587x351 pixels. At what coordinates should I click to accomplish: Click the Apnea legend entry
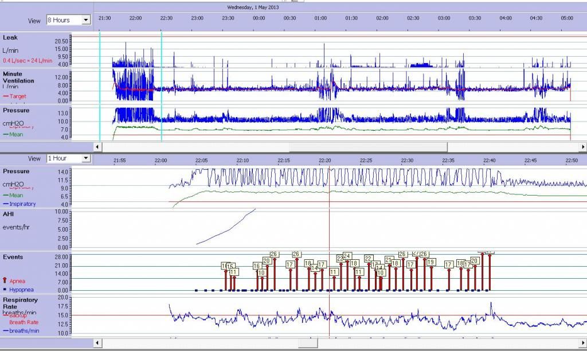(14, 280)
